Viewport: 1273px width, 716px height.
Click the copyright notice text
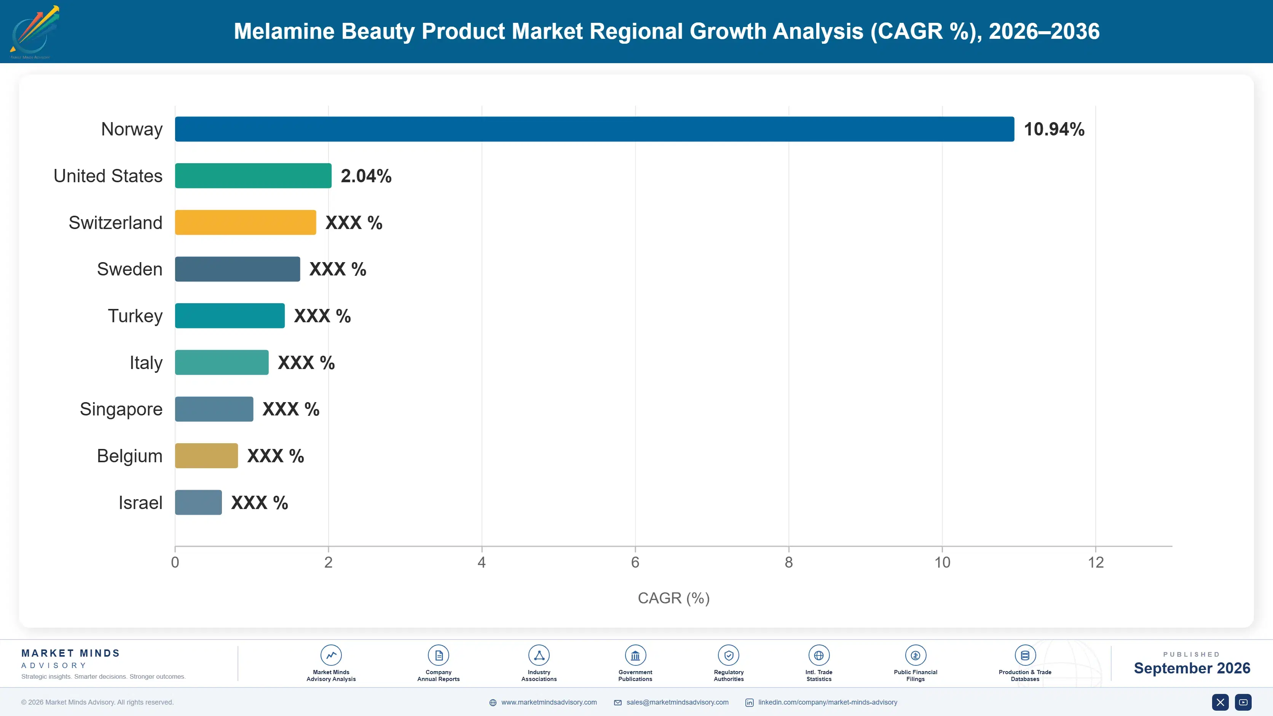click(97, 702)
